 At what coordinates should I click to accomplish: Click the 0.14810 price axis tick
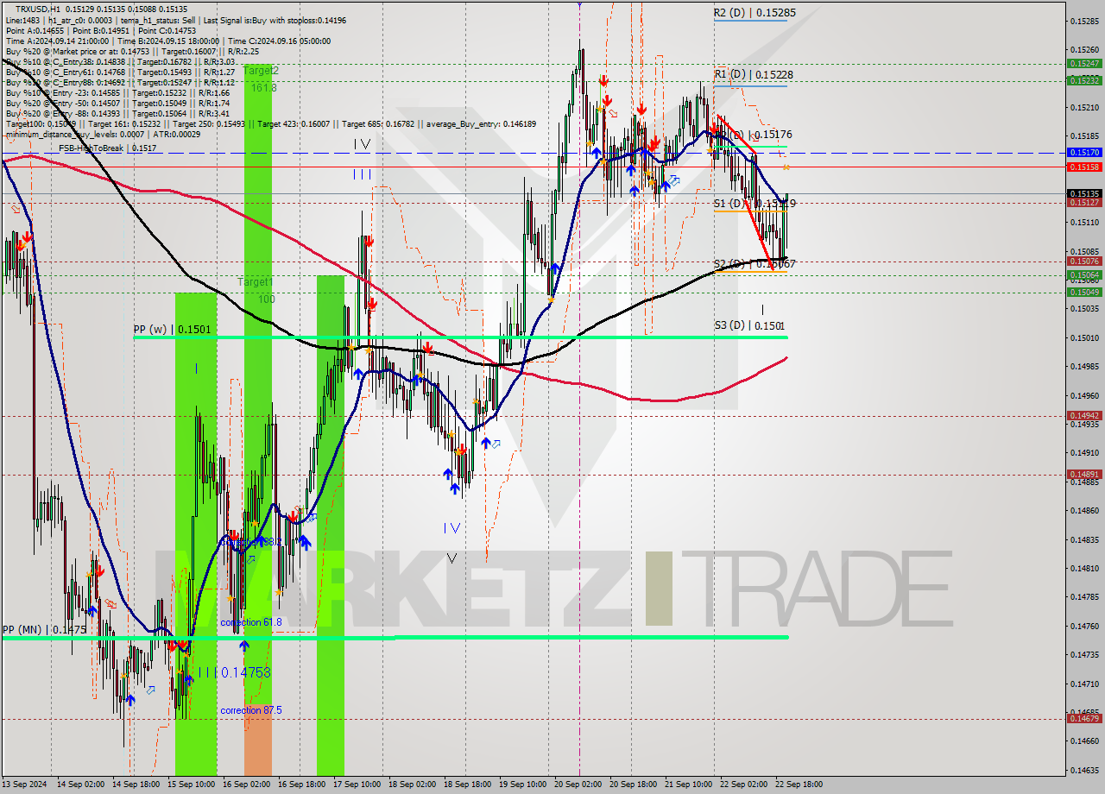[1084, 568]
